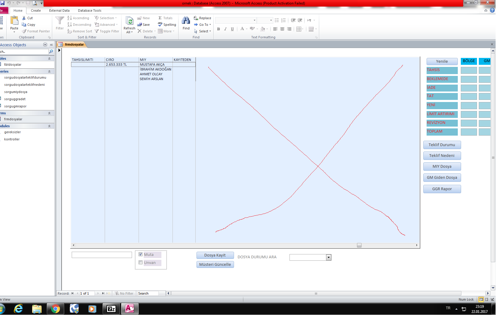Screen dimensions: 504x315
Task: Click the Replace icon in Find group
Action: 196,18
